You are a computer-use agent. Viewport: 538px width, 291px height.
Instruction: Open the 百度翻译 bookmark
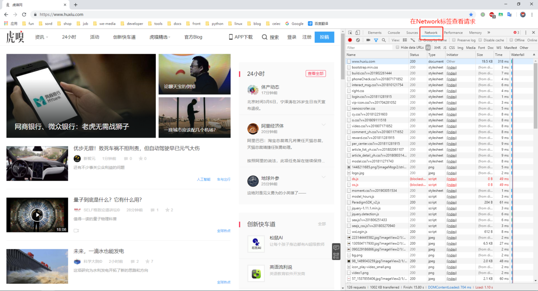click(318, 23)
